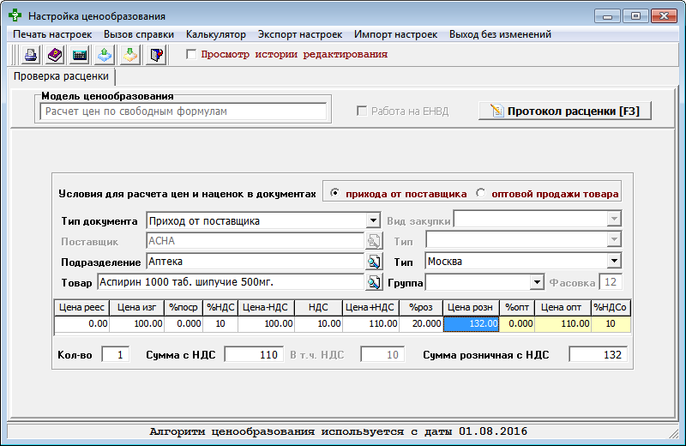Expand the Тип dropdown beside Поставщик
This screenshot has height=446, width=686.
[x=614, y=239]
